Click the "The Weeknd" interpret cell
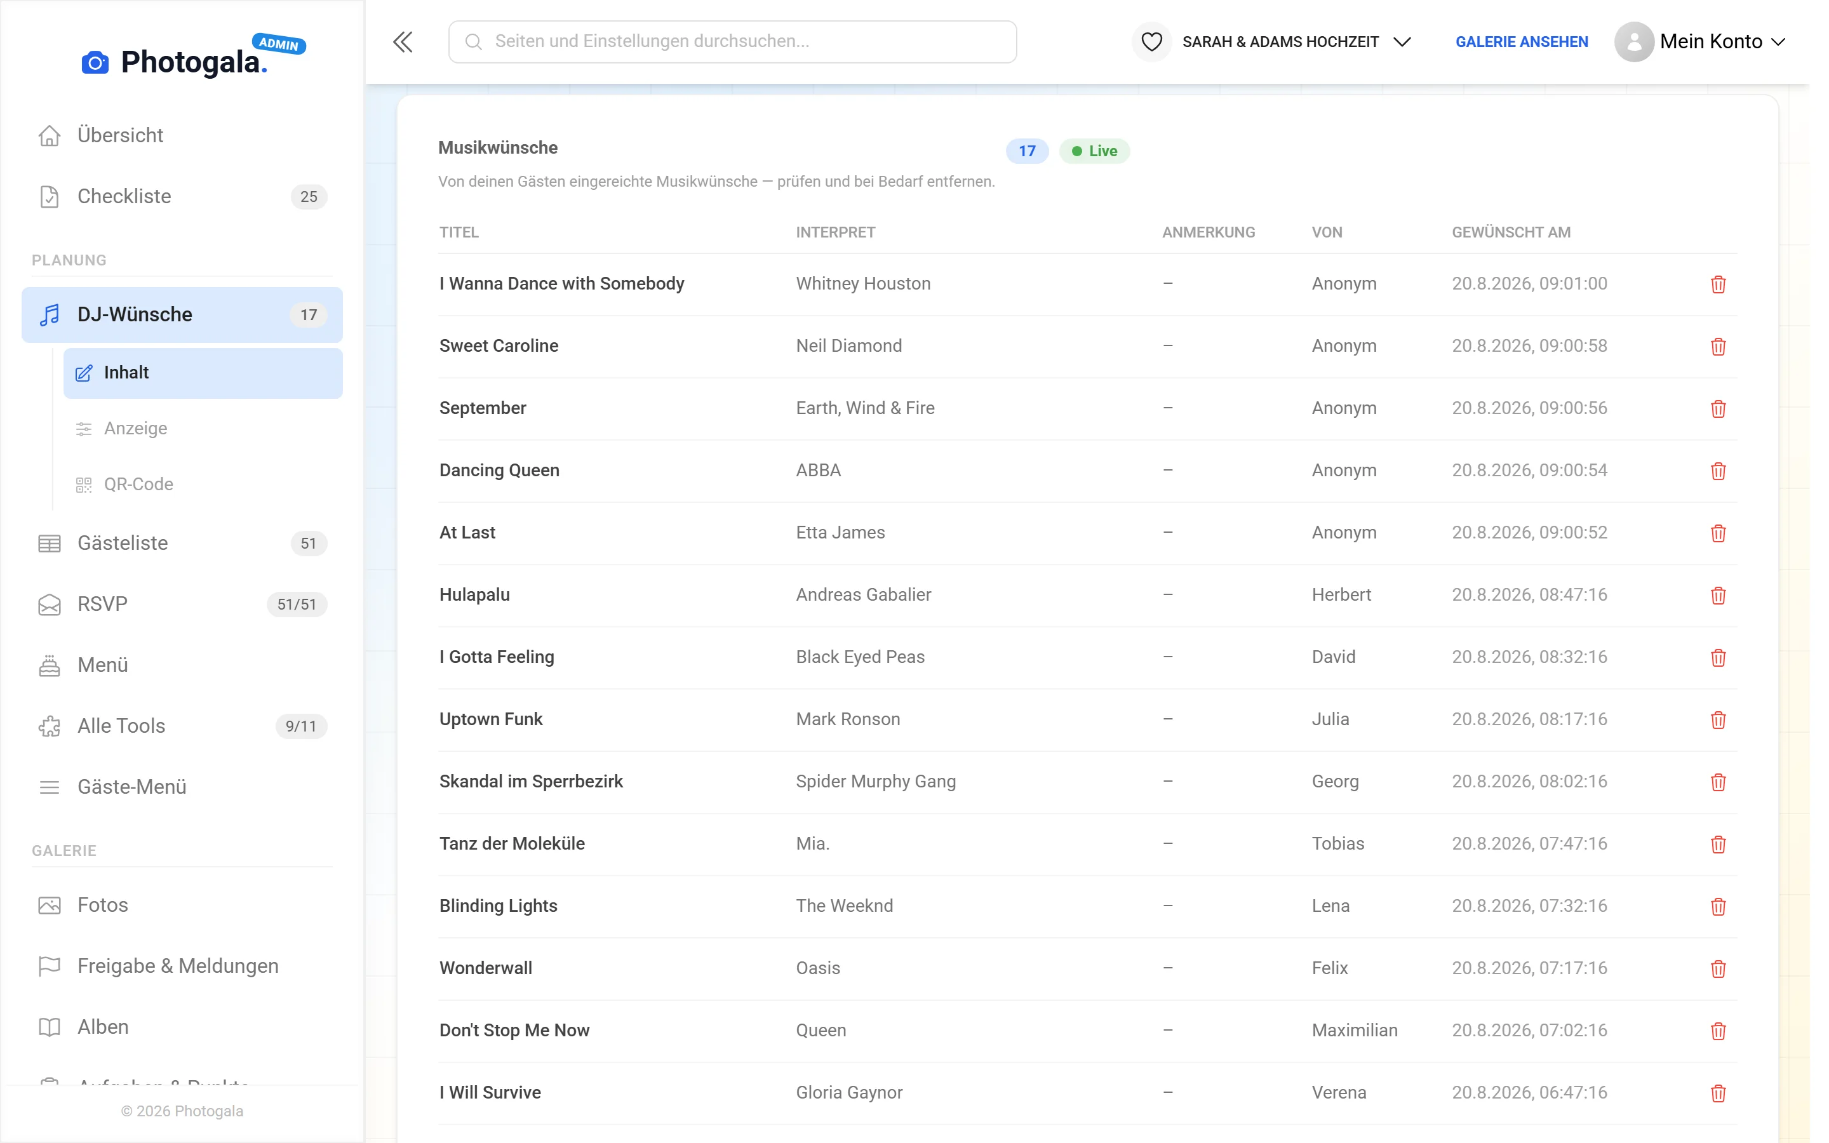 [x=844, y=906]
